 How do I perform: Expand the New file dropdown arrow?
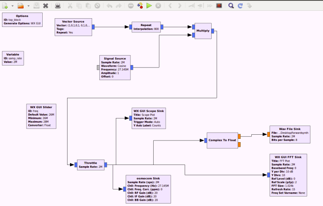click(13, 6)
